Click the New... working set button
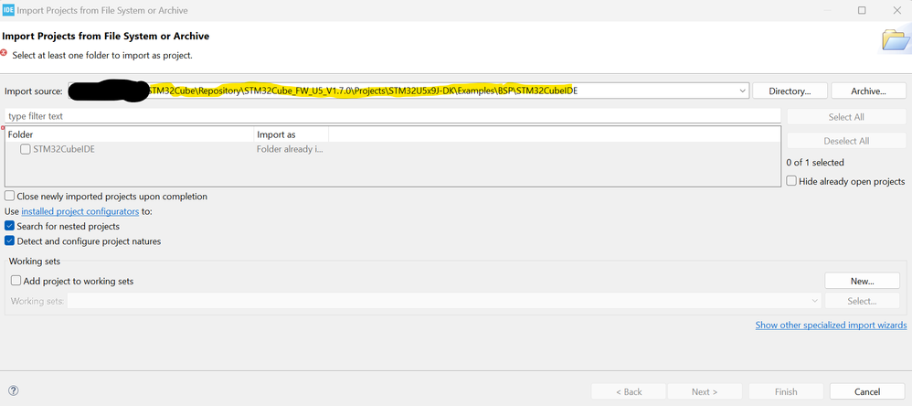 [862, 281]
